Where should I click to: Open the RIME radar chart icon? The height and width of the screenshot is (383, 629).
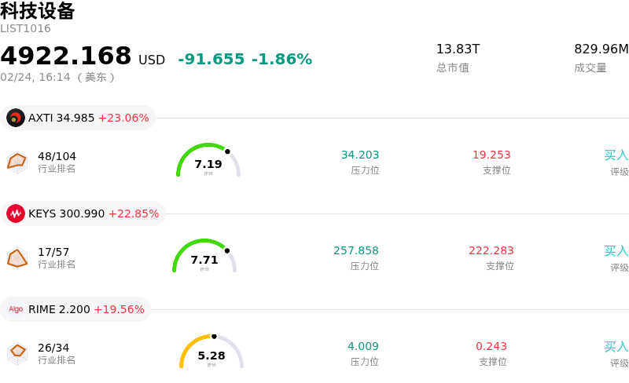coord(17,354)
